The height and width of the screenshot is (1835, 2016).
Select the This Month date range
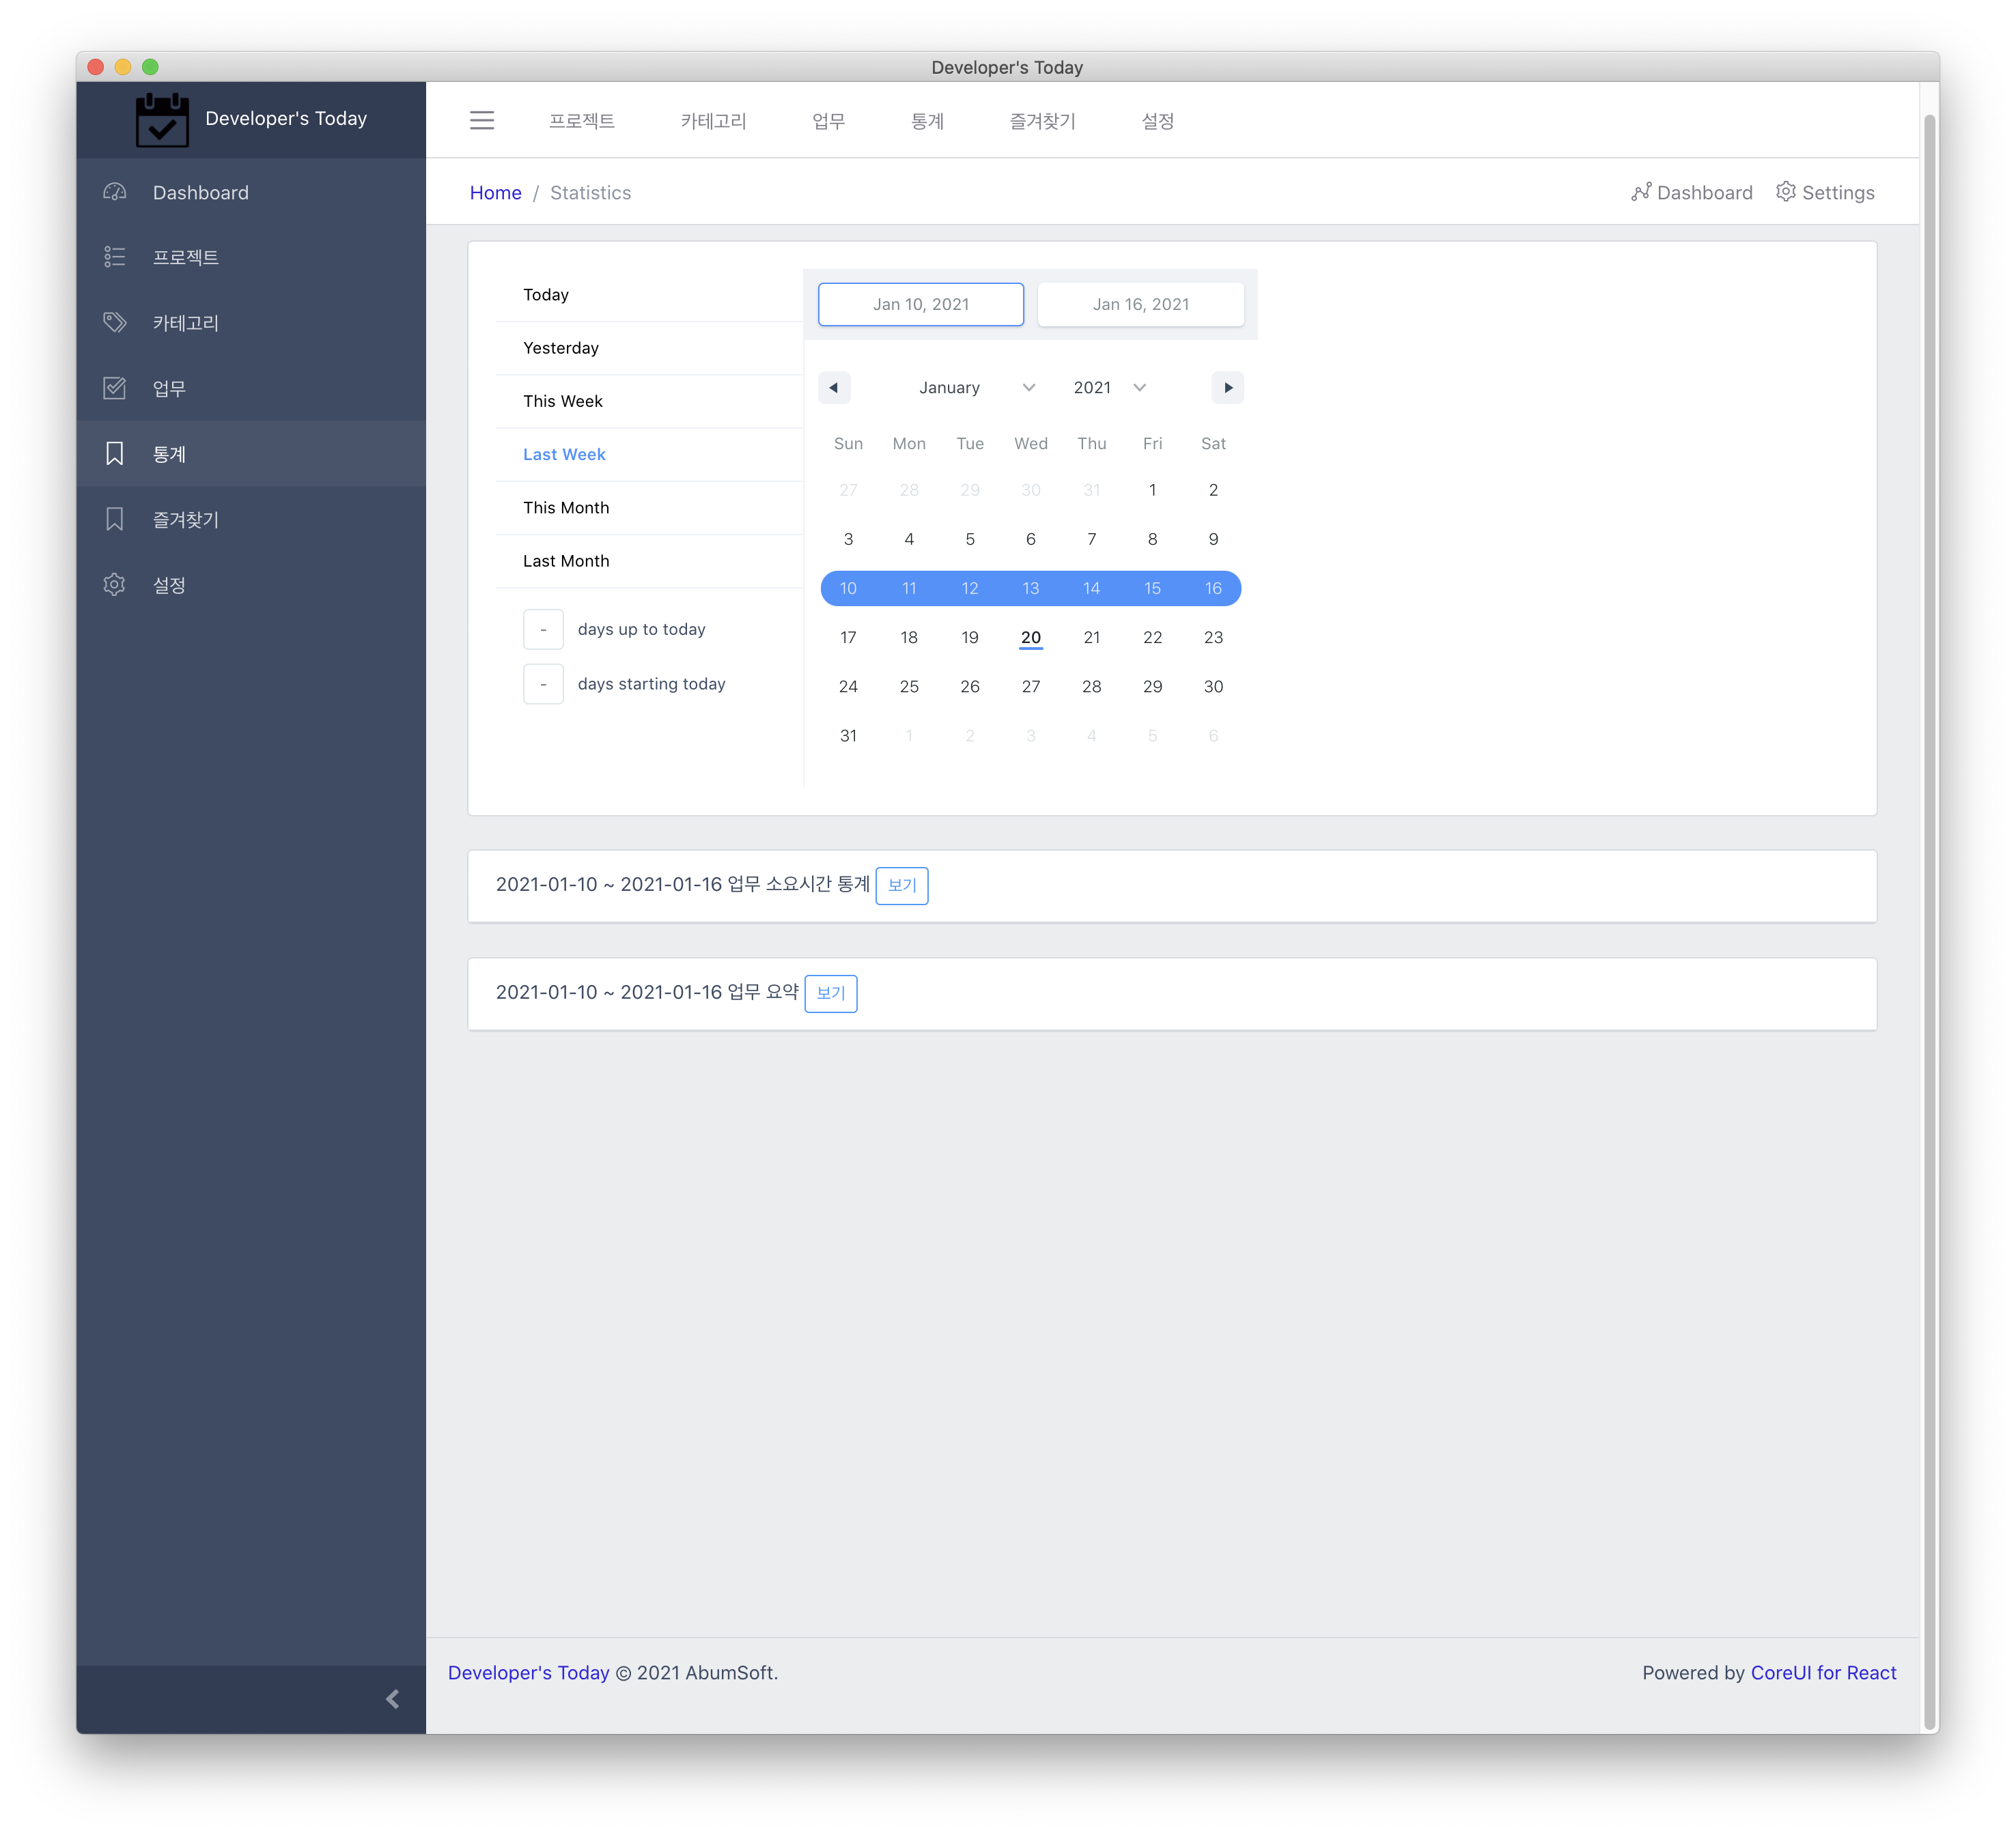[566, 508]
